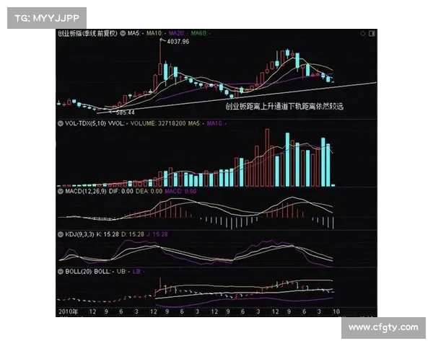Image resolution: width=433 pixels, height=346 pixels.
Task: Open the main chart indicator dropdown circle
Action: coord(123,33)
